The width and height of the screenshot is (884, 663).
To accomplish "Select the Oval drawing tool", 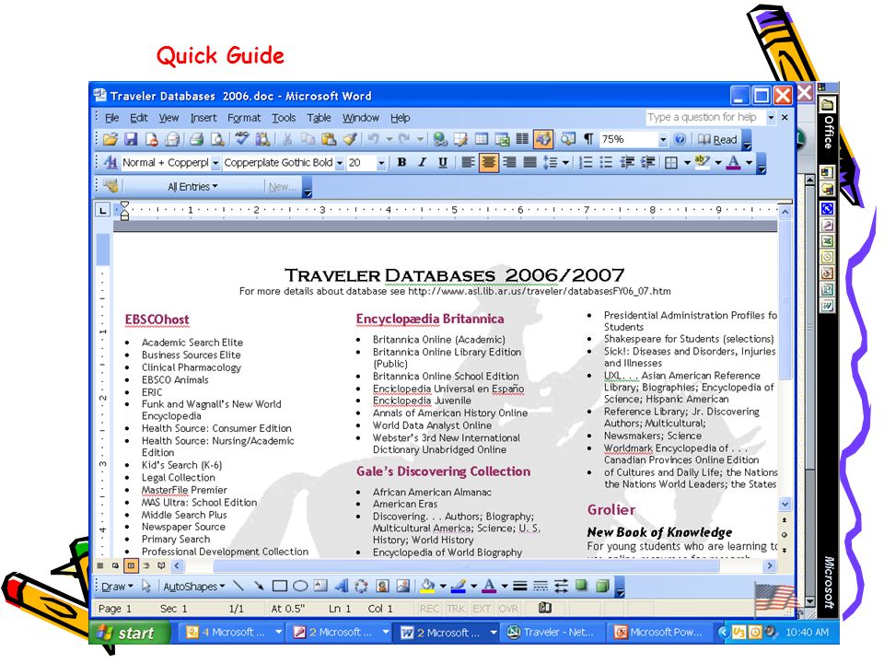I will click(300, 587).
